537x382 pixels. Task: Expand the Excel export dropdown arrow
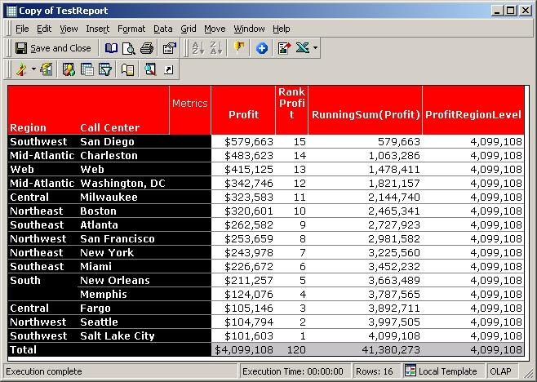(315, 48)
